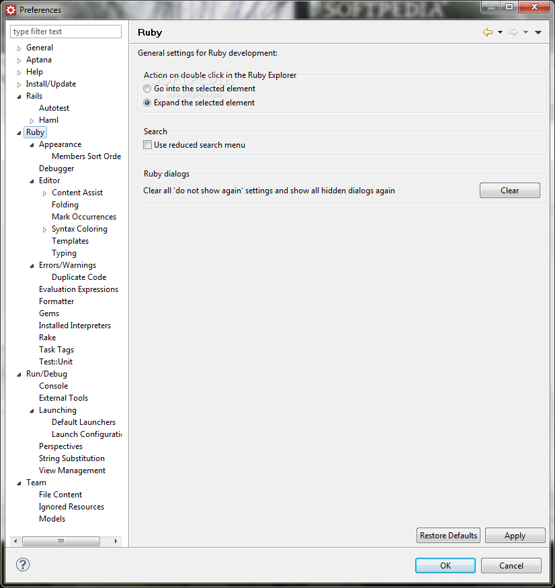Select 'Expand the selected element' radio
Image resolution: width=555 pixels, height=588 pixels.
[147, 103]
